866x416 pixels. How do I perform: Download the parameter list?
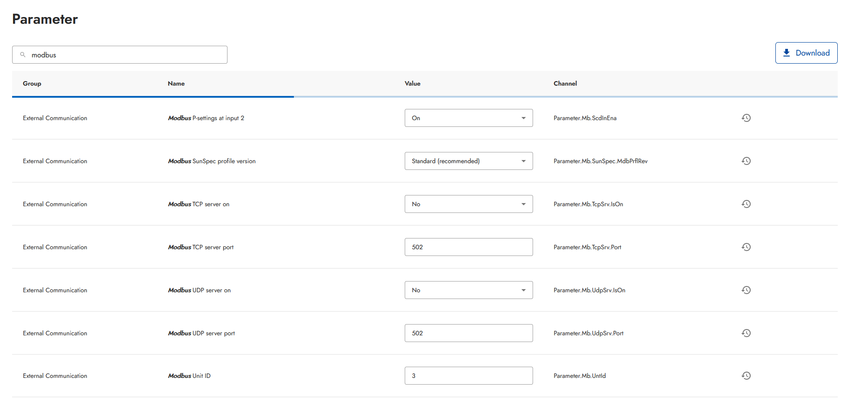click(806, 53)
